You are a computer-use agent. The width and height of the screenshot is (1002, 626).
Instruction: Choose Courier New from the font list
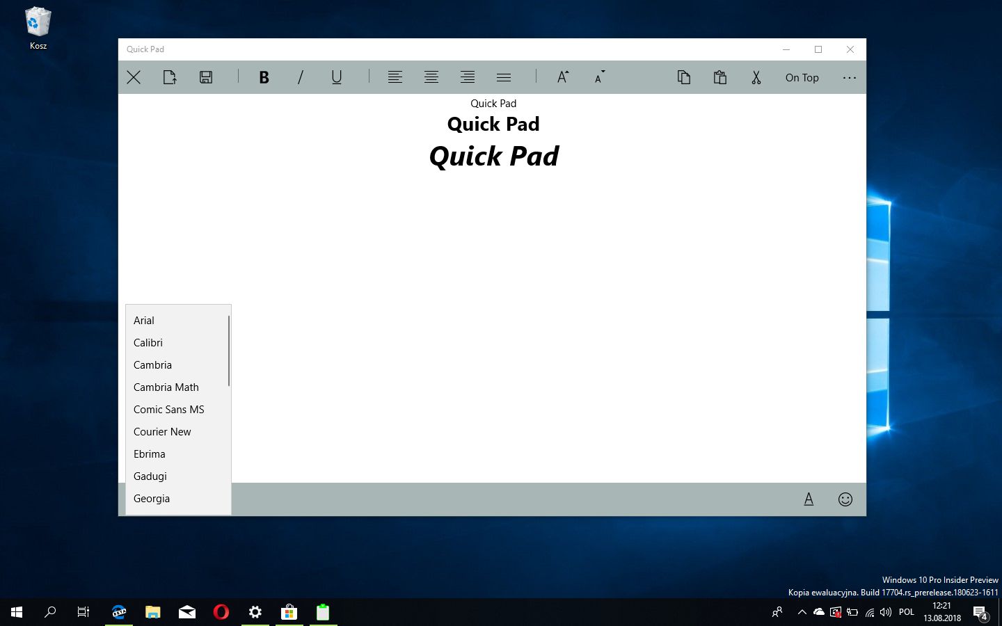(x=162, y=431)
